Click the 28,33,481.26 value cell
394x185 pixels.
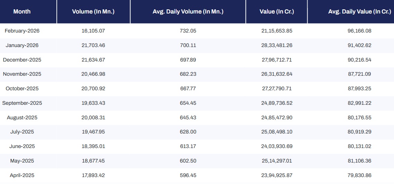276,45
